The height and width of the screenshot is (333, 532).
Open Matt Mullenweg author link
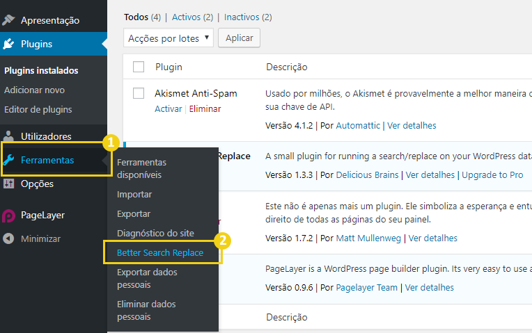pyautogui.click(x=368, y=238)
